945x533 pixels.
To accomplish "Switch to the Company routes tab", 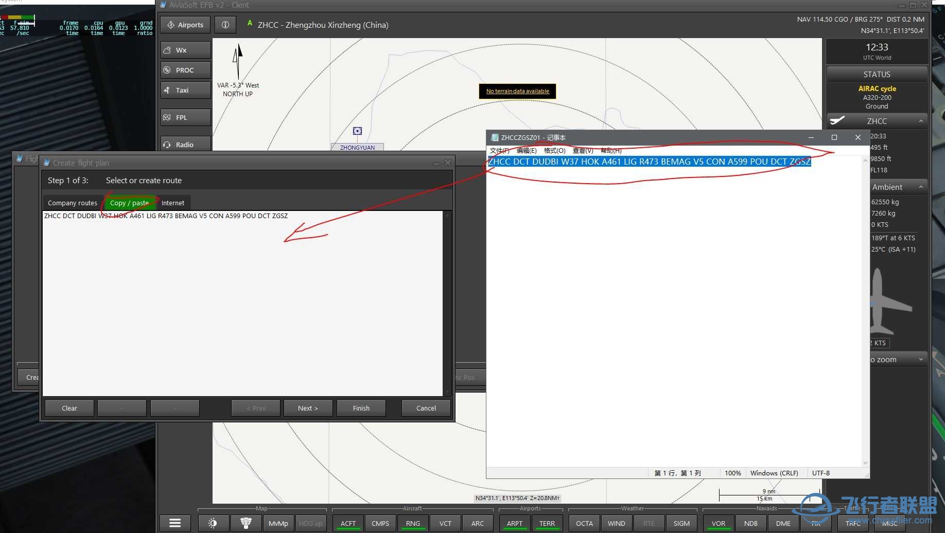I will (72, 203).
